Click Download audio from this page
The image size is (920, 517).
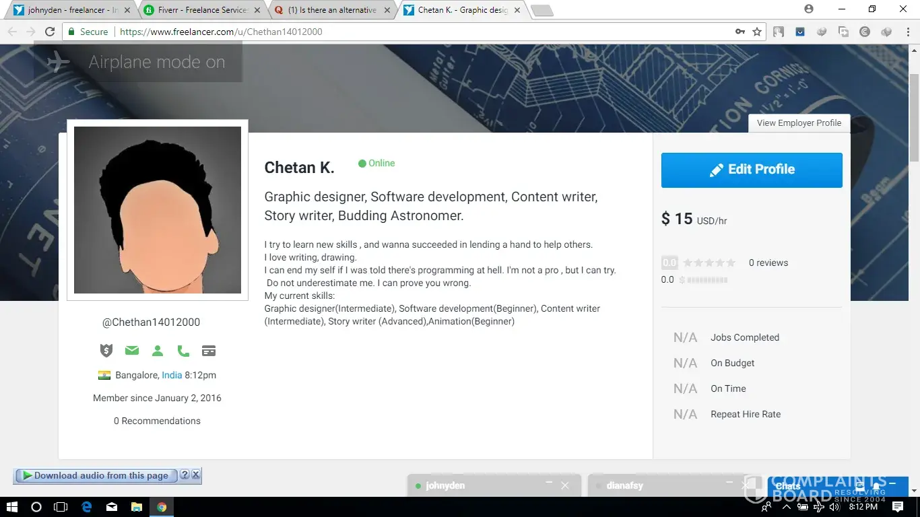pyautogui.click(x=96, y=475)
